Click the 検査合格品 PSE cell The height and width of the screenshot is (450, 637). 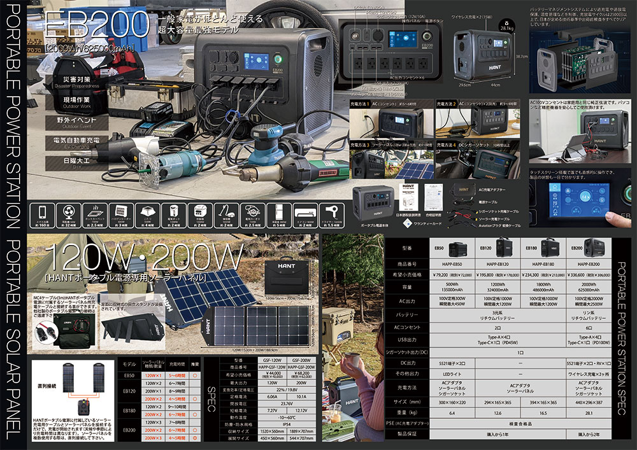point(520,423)
